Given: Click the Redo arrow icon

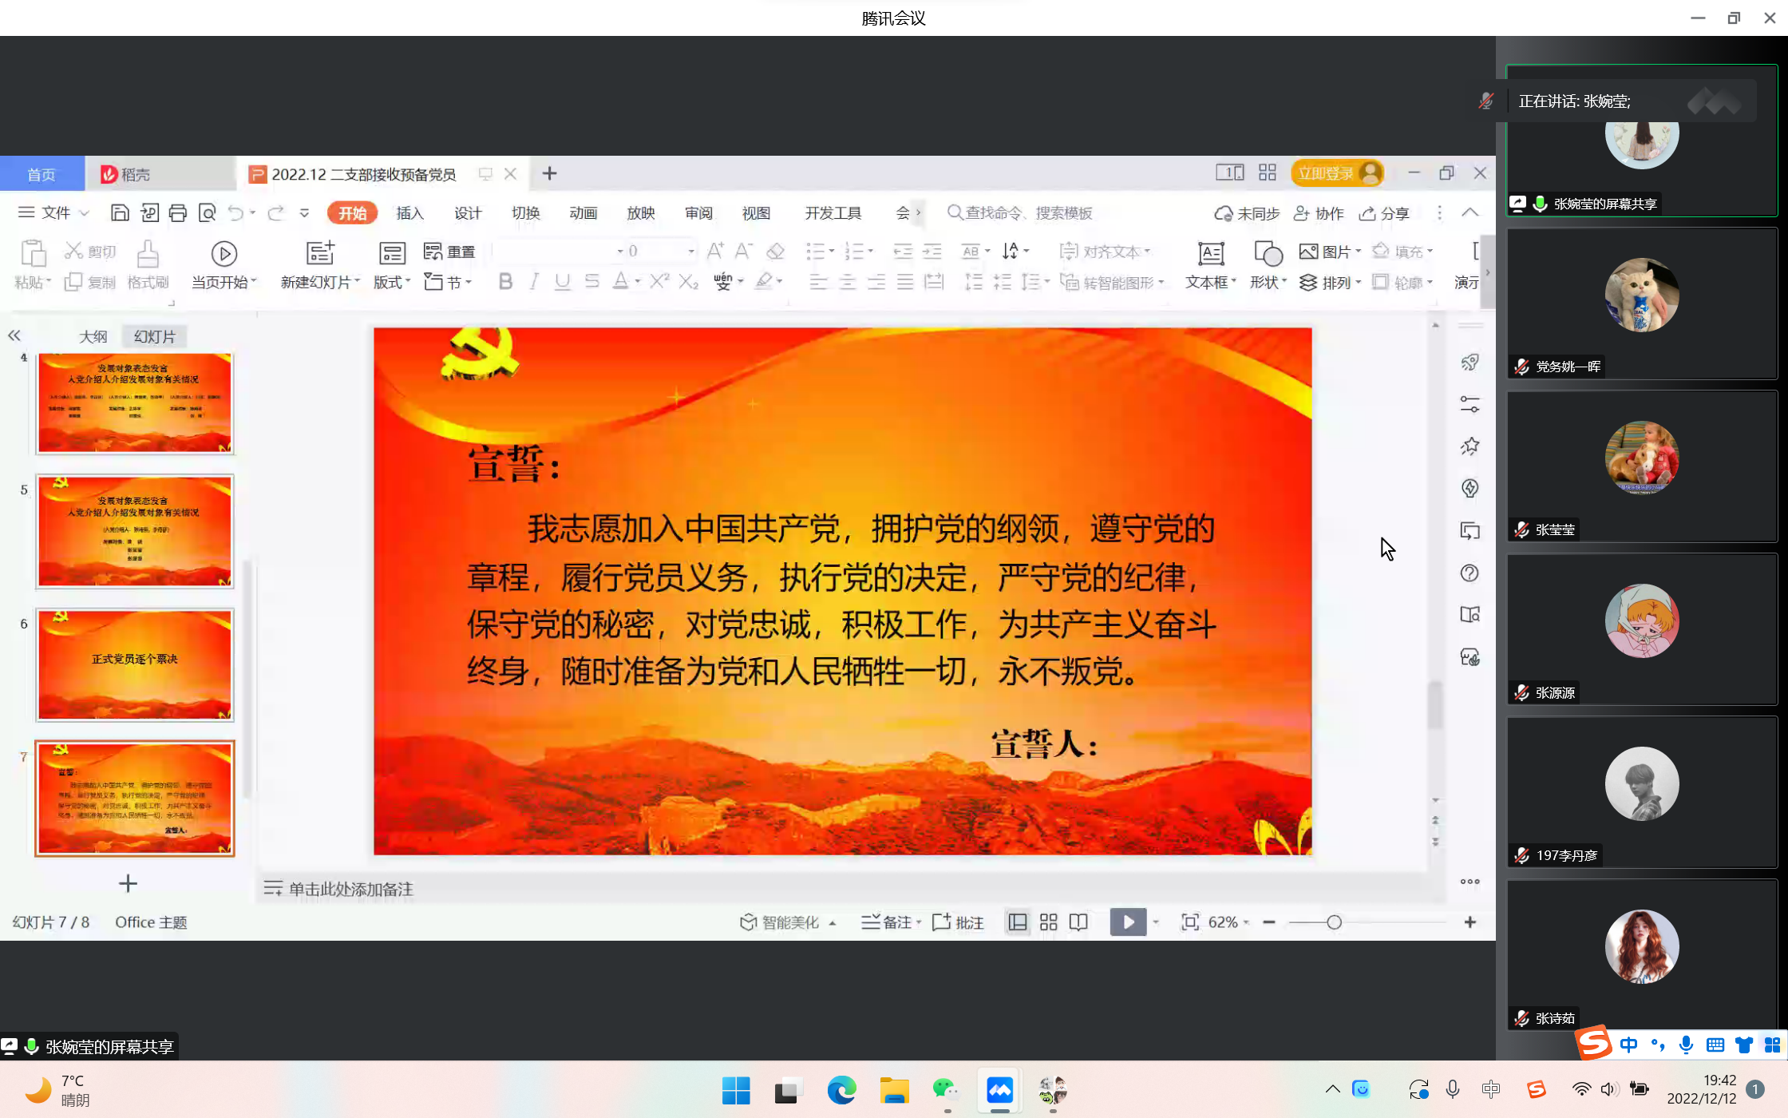Looking at the screenshot, I should click(x=275, y=212).
